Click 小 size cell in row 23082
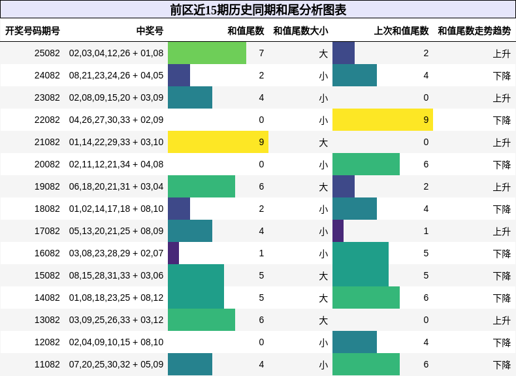 pos(323,98)
